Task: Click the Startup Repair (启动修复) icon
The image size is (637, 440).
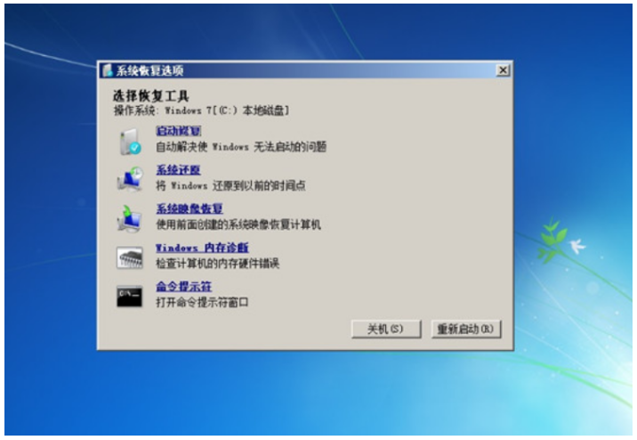Action: click(130, 140)
